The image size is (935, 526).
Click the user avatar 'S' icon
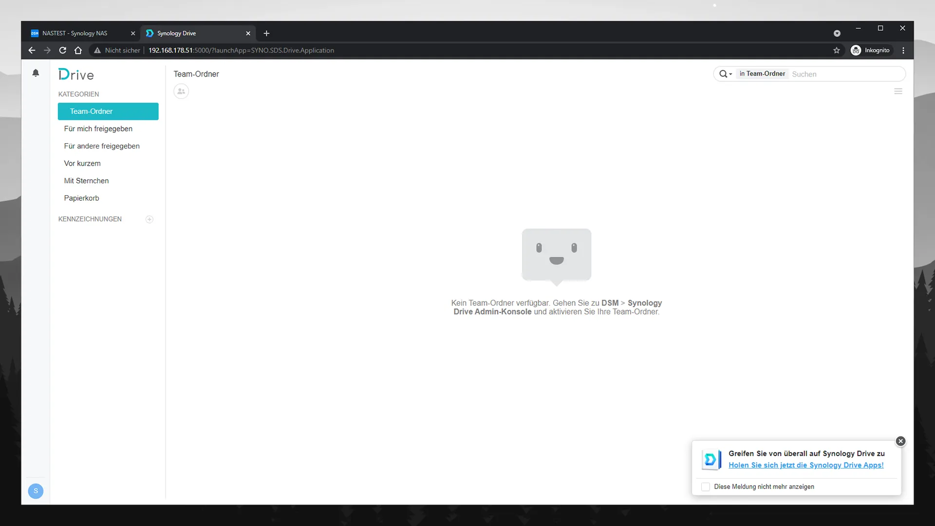coord(36,491)
